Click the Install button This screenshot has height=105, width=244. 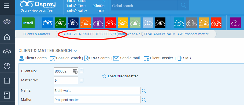coord(28,23)
